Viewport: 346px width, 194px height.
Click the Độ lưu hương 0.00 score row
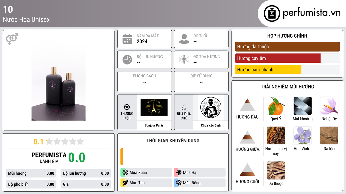click(x=86, y=173)
